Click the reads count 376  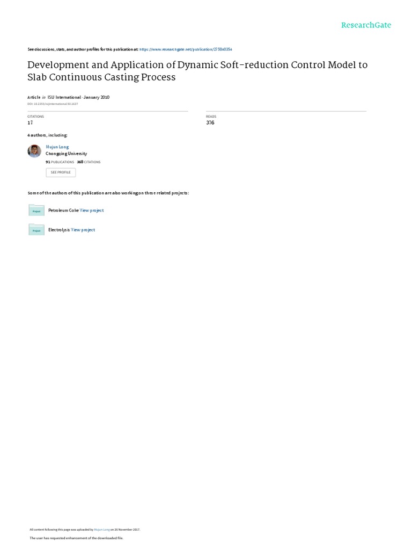click(210, 123)
